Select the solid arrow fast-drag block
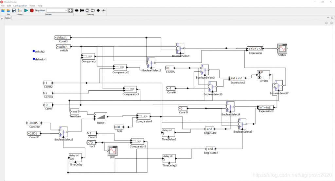The image size is (335, 181). pyautogui.click(x=77, y=10)
